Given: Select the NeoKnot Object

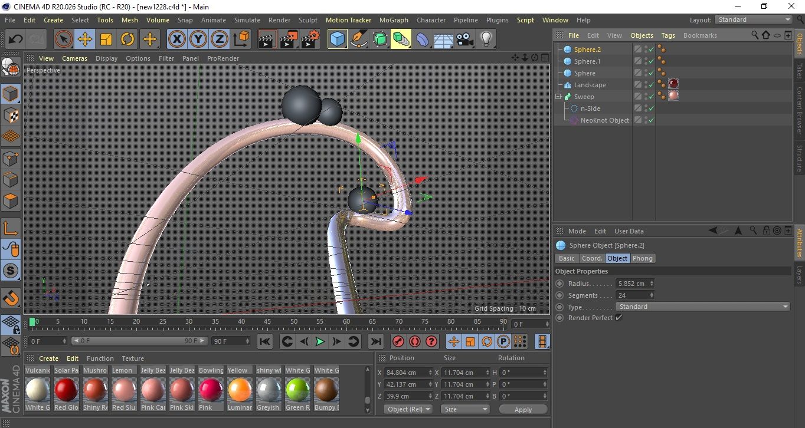Looking at the screenshot, I should pos(604,120).
